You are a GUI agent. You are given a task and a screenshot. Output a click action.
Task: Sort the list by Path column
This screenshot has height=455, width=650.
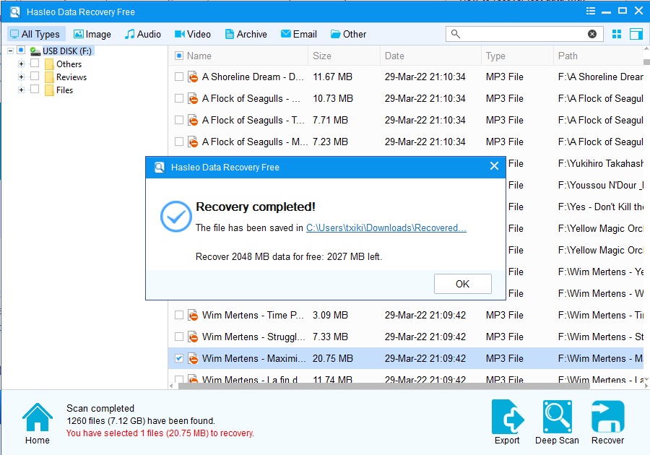(599, 56)
